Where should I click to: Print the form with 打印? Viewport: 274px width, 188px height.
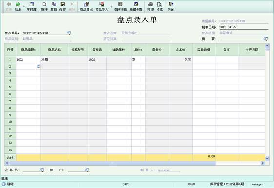click(150, 7)
